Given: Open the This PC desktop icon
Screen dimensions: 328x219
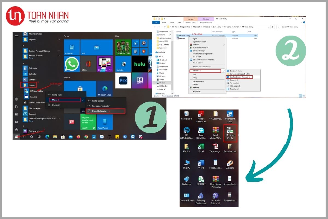Looking at the screenshot, I should [187, 165].
